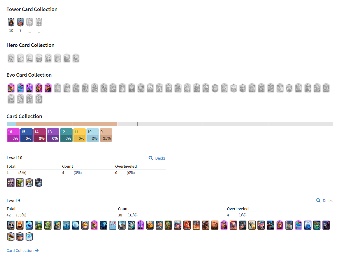This screenshot has height=260, width=340.
Task: Open Decks search for Level 9
Action: (325, 201)
